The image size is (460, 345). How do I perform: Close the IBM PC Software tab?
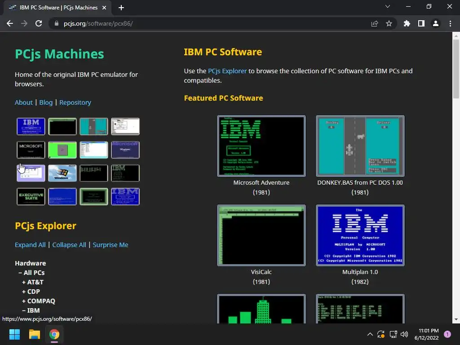104,8
